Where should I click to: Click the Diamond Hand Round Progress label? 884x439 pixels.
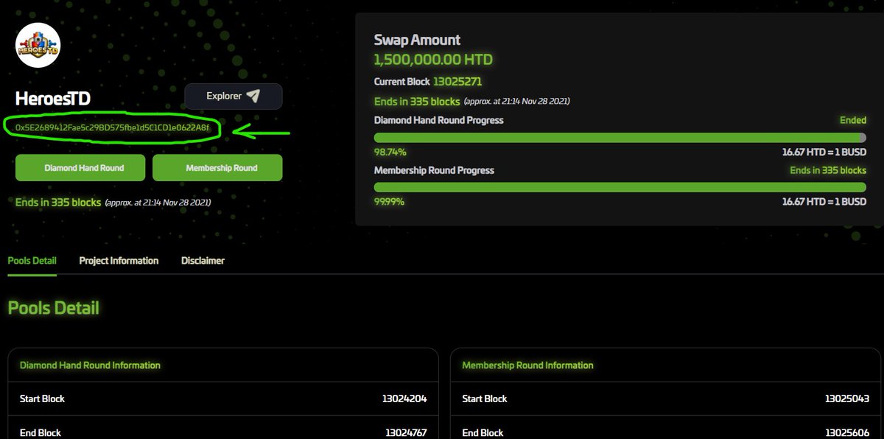coord(439,120)
